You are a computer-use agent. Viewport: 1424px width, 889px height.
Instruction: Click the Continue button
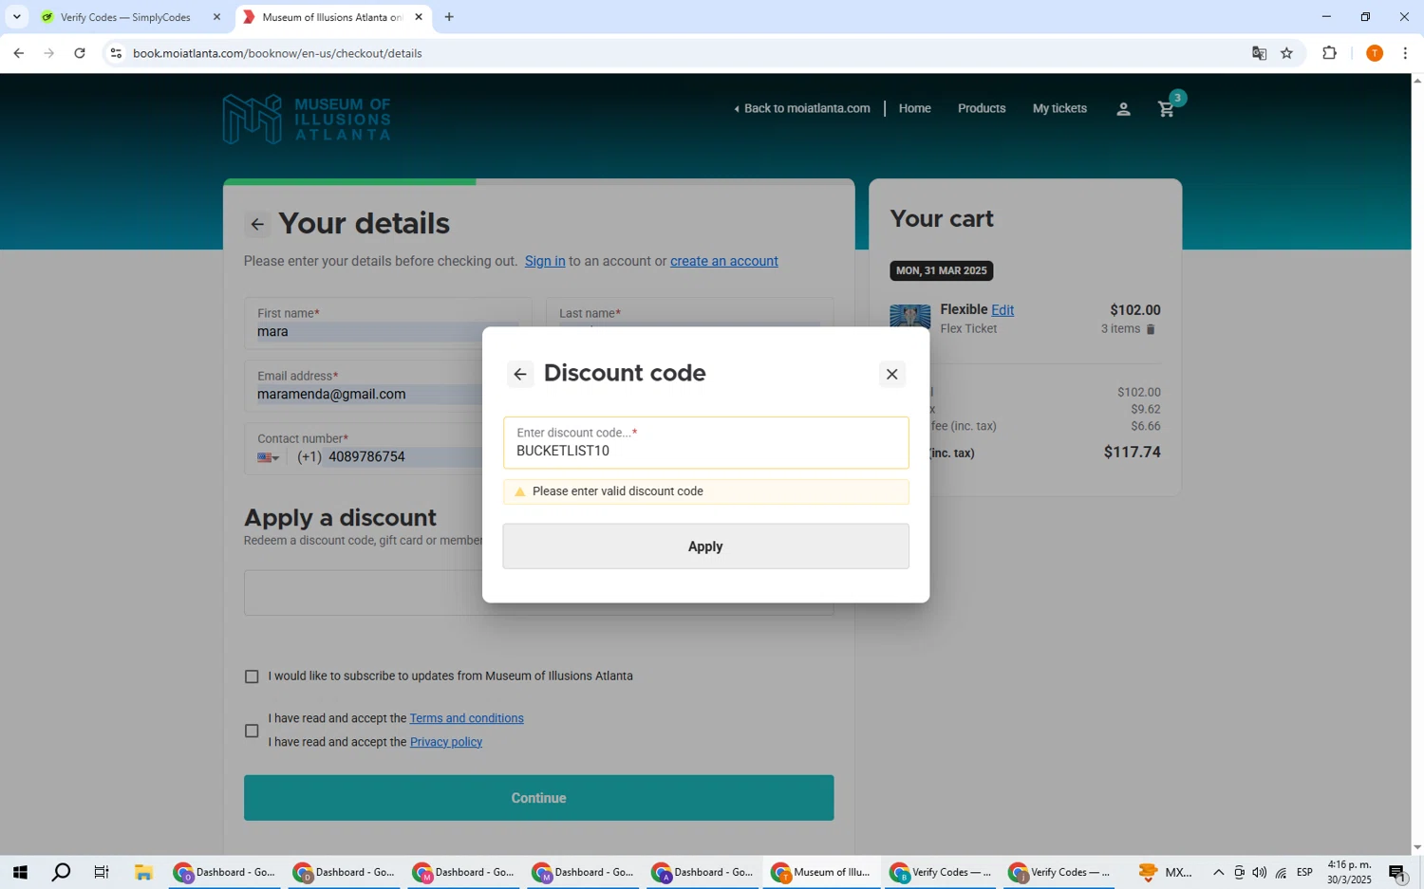(x=538, y=798)
